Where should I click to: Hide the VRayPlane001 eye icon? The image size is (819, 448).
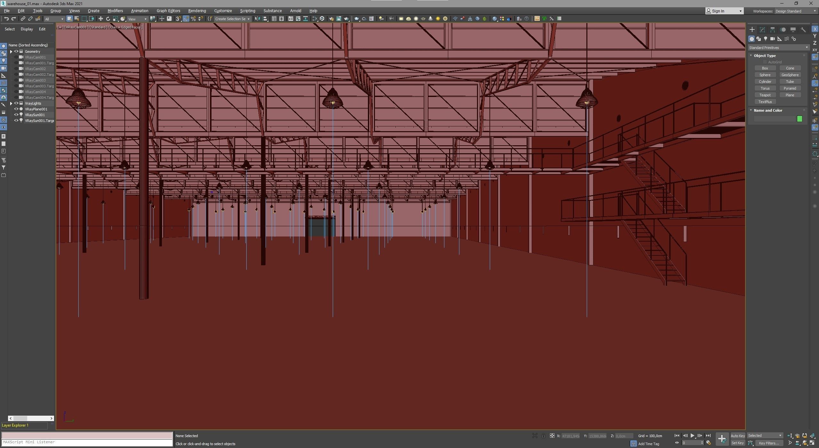(16, 109)
